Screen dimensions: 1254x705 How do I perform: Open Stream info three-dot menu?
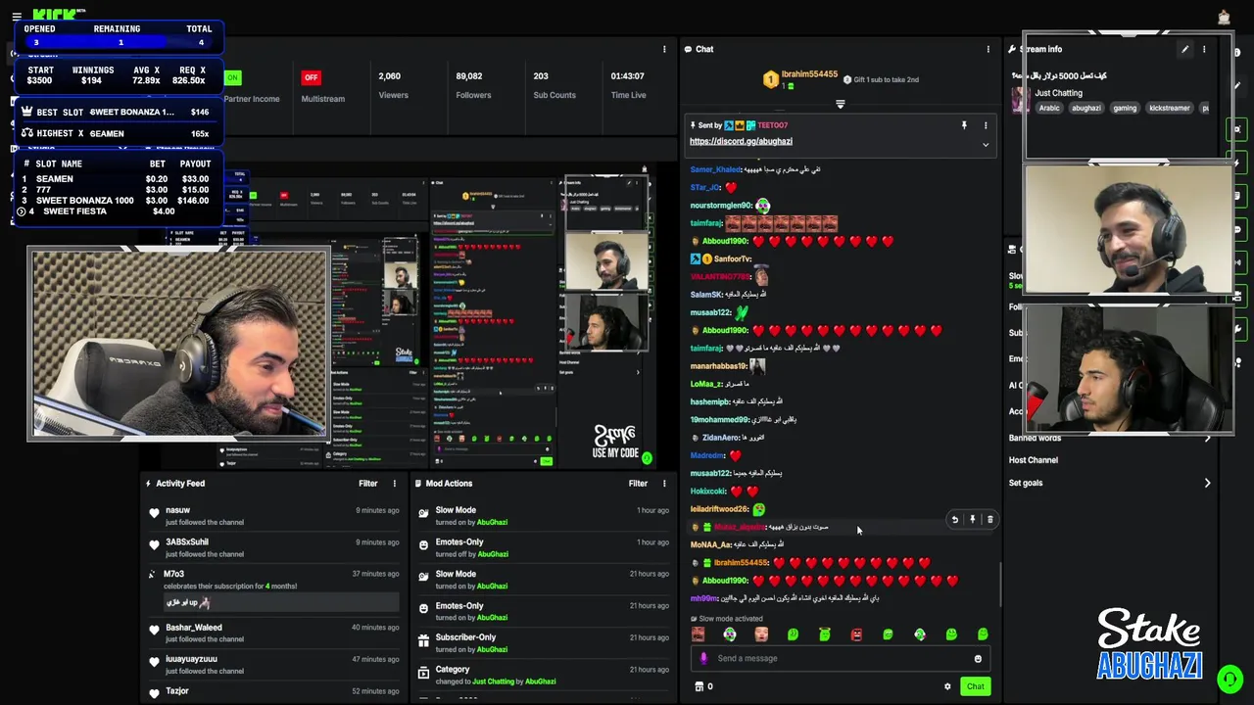pos(1204,49)
